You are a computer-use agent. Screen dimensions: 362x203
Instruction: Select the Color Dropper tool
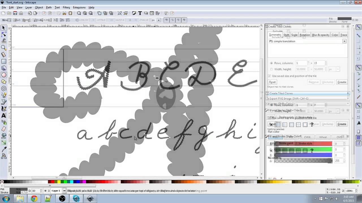pyautogui.click(x=4, y=149)
